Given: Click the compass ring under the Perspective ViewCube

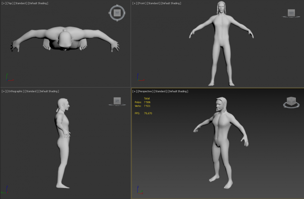Looking at the screenshot, I should point(291,106).
